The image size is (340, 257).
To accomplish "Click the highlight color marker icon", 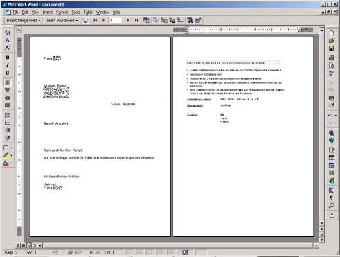I will point(6,155).
